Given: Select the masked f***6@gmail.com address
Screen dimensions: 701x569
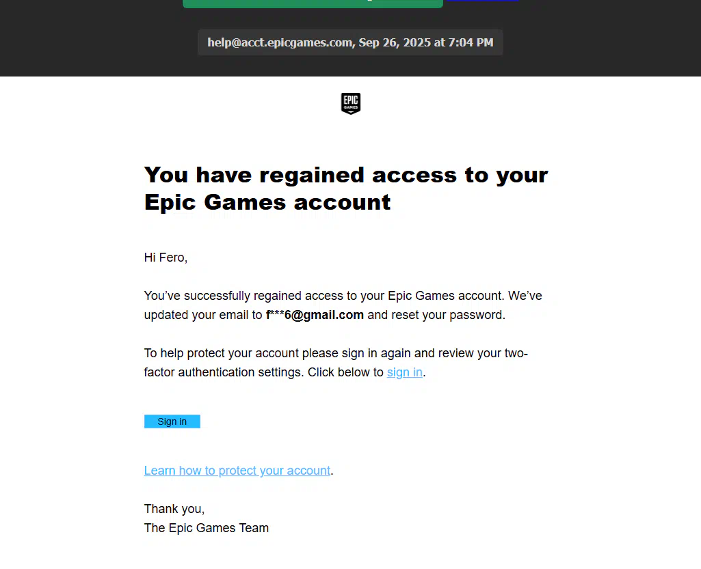Looking at the screenshot, I should pyautogui.click(x=315, y=315).
